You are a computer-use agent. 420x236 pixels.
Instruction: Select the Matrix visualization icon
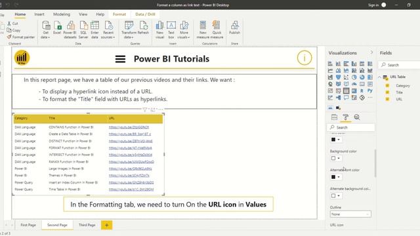[x=354, y=90]
